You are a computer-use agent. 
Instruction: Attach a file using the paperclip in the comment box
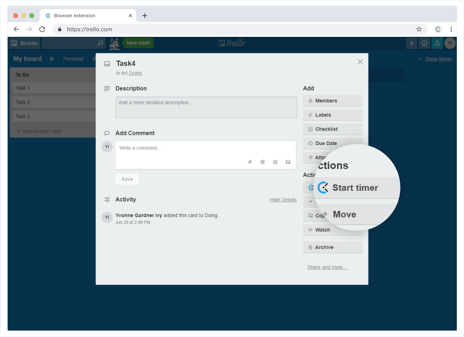pos(250,162)
